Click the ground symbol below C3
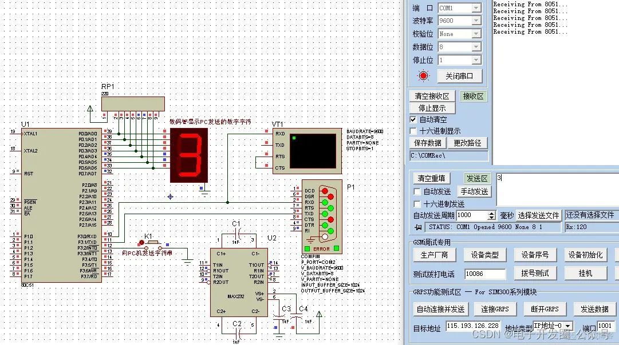Viewport: 619px width, 345px height. pos(279,336)
